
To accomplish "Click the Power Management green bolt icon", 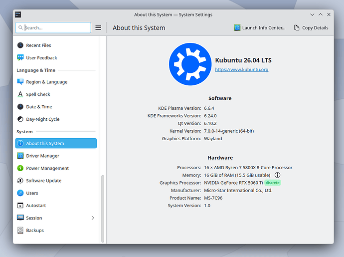I will pyautogui.click(x=20, y=168).
